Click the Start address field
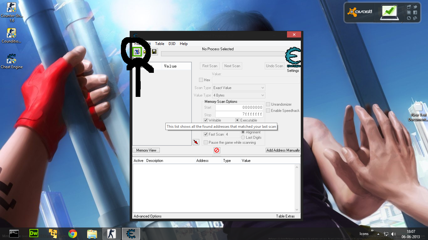The width and height of the screenshot is (428, 240). [x=239, y=107]
